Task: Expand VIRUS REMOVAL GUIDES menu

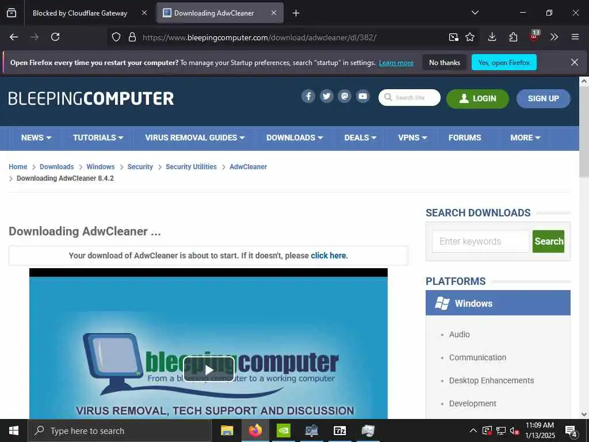Action: click(x=195, y=138)
